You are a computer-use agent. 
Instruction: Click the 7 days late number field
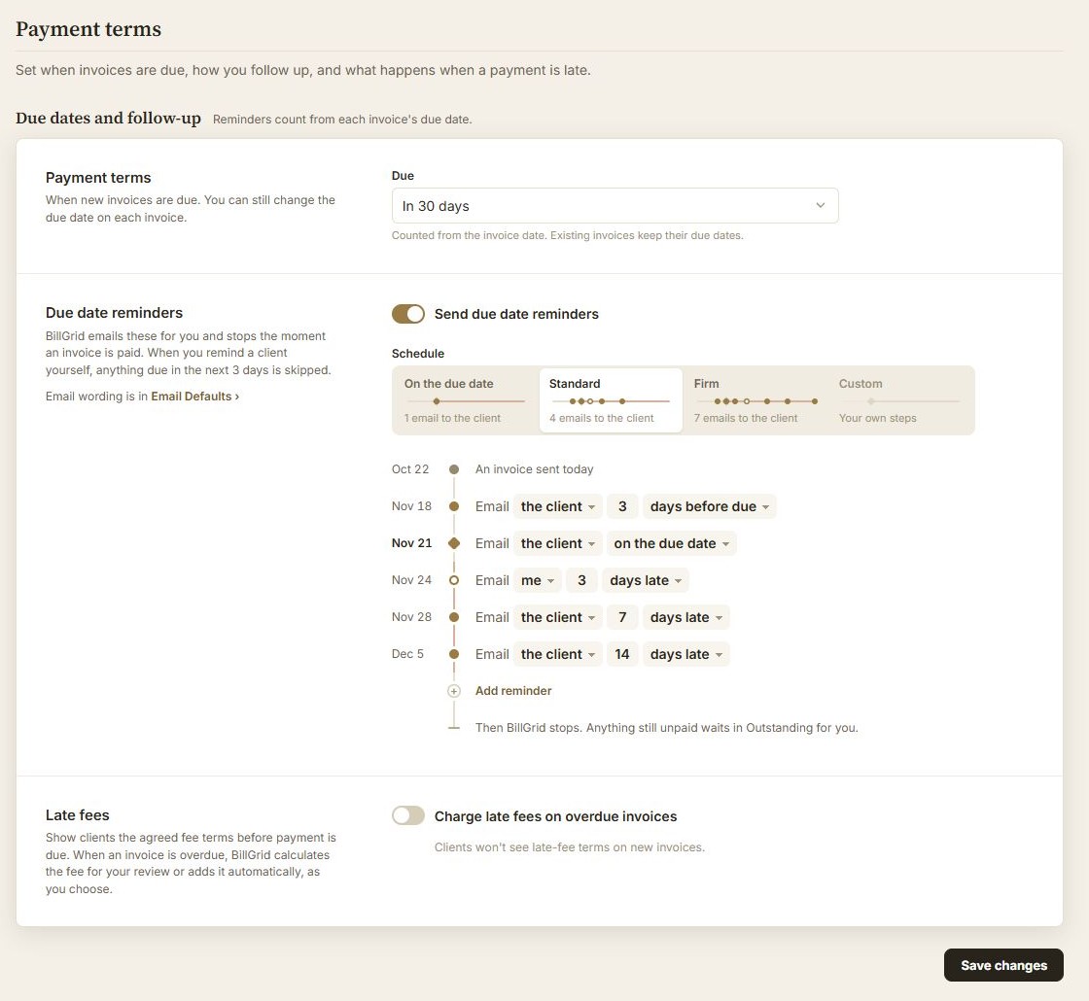coord(622,617)
